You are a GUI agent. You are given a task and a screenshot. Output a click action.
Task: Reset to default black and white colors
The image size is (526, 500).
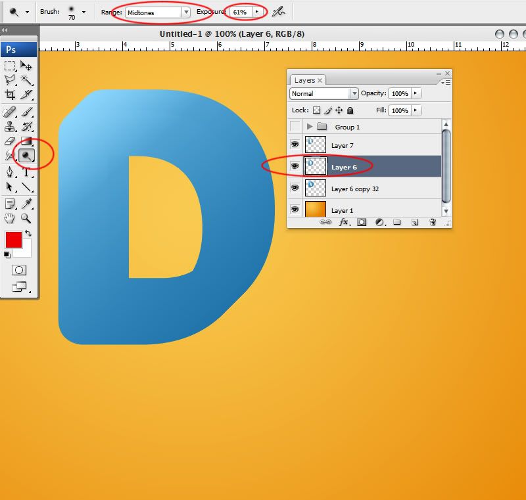(7, 255)
